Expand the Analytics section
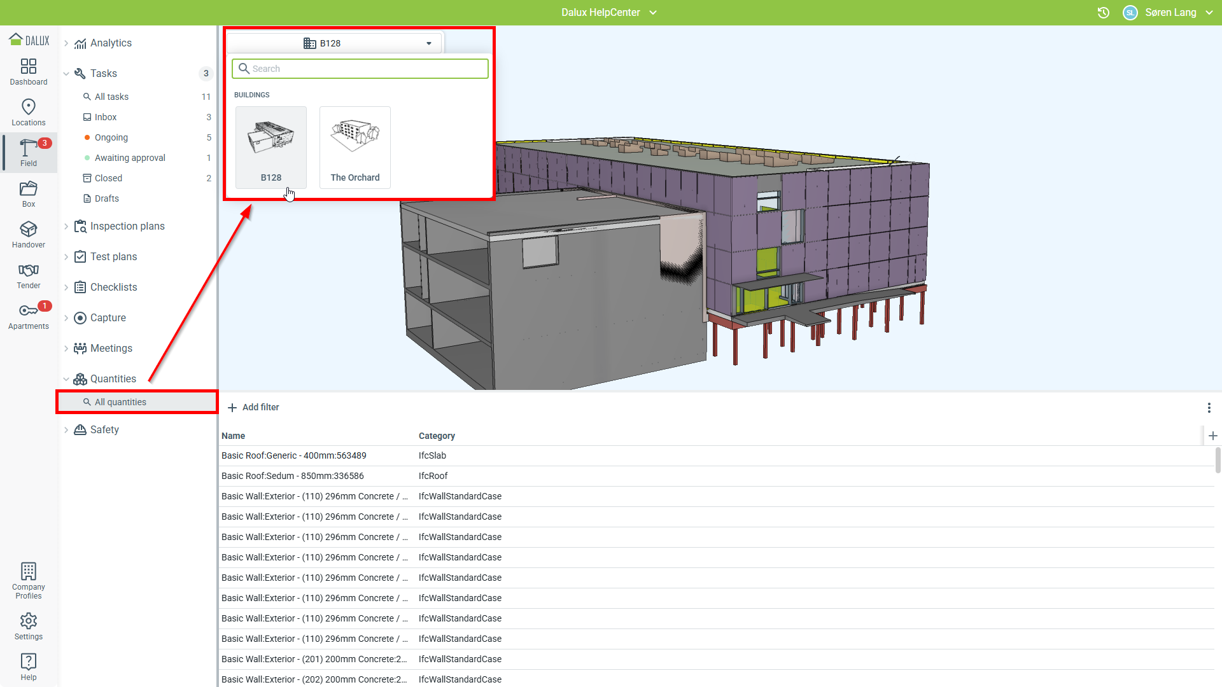The width and height of the screenshot is (1222, 687). 66,43
